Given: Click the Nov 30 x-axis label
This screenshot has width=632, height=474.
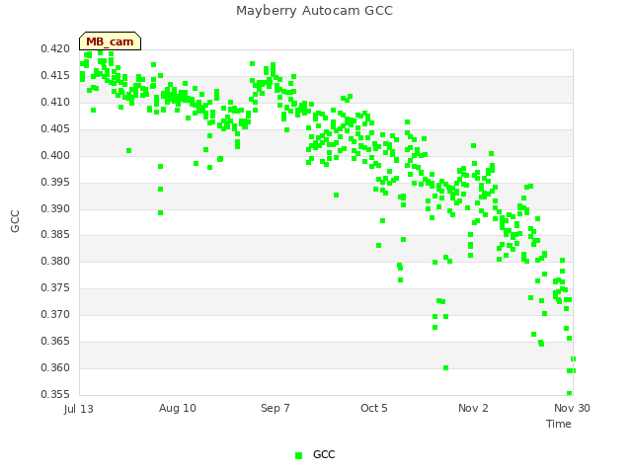Looking at the screenshot, I should coord(572,408).
